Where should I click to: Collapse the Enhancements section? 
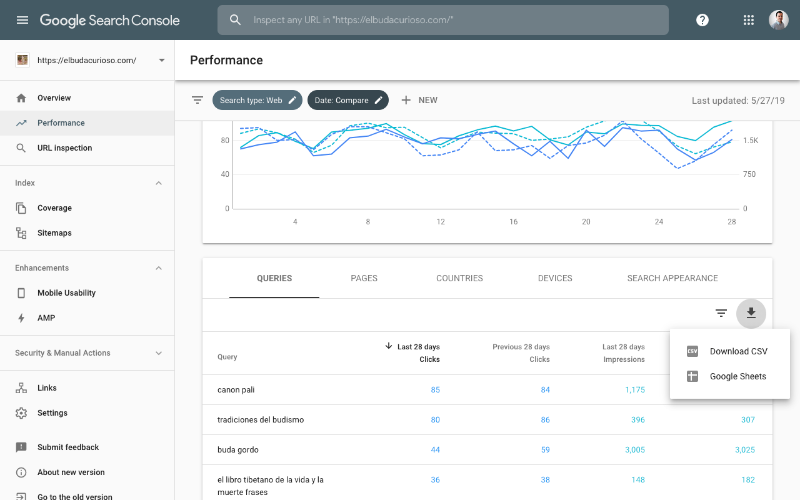(x=159, y=268)
